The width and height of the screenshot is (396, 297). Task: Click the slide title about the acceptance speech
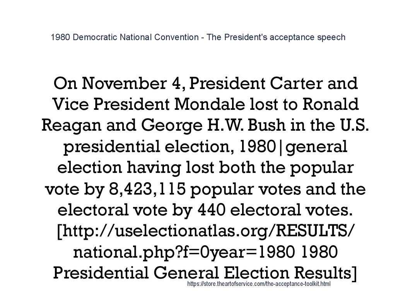pyautogui.click(x=198, y=37)
